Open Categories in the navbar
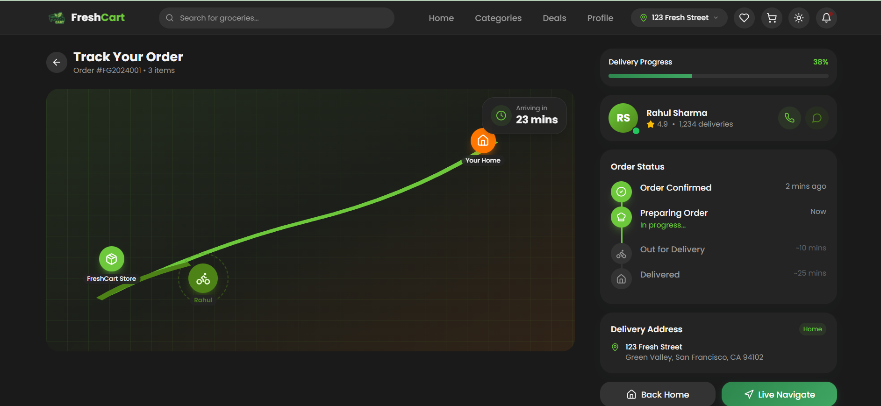 [498, 18]
